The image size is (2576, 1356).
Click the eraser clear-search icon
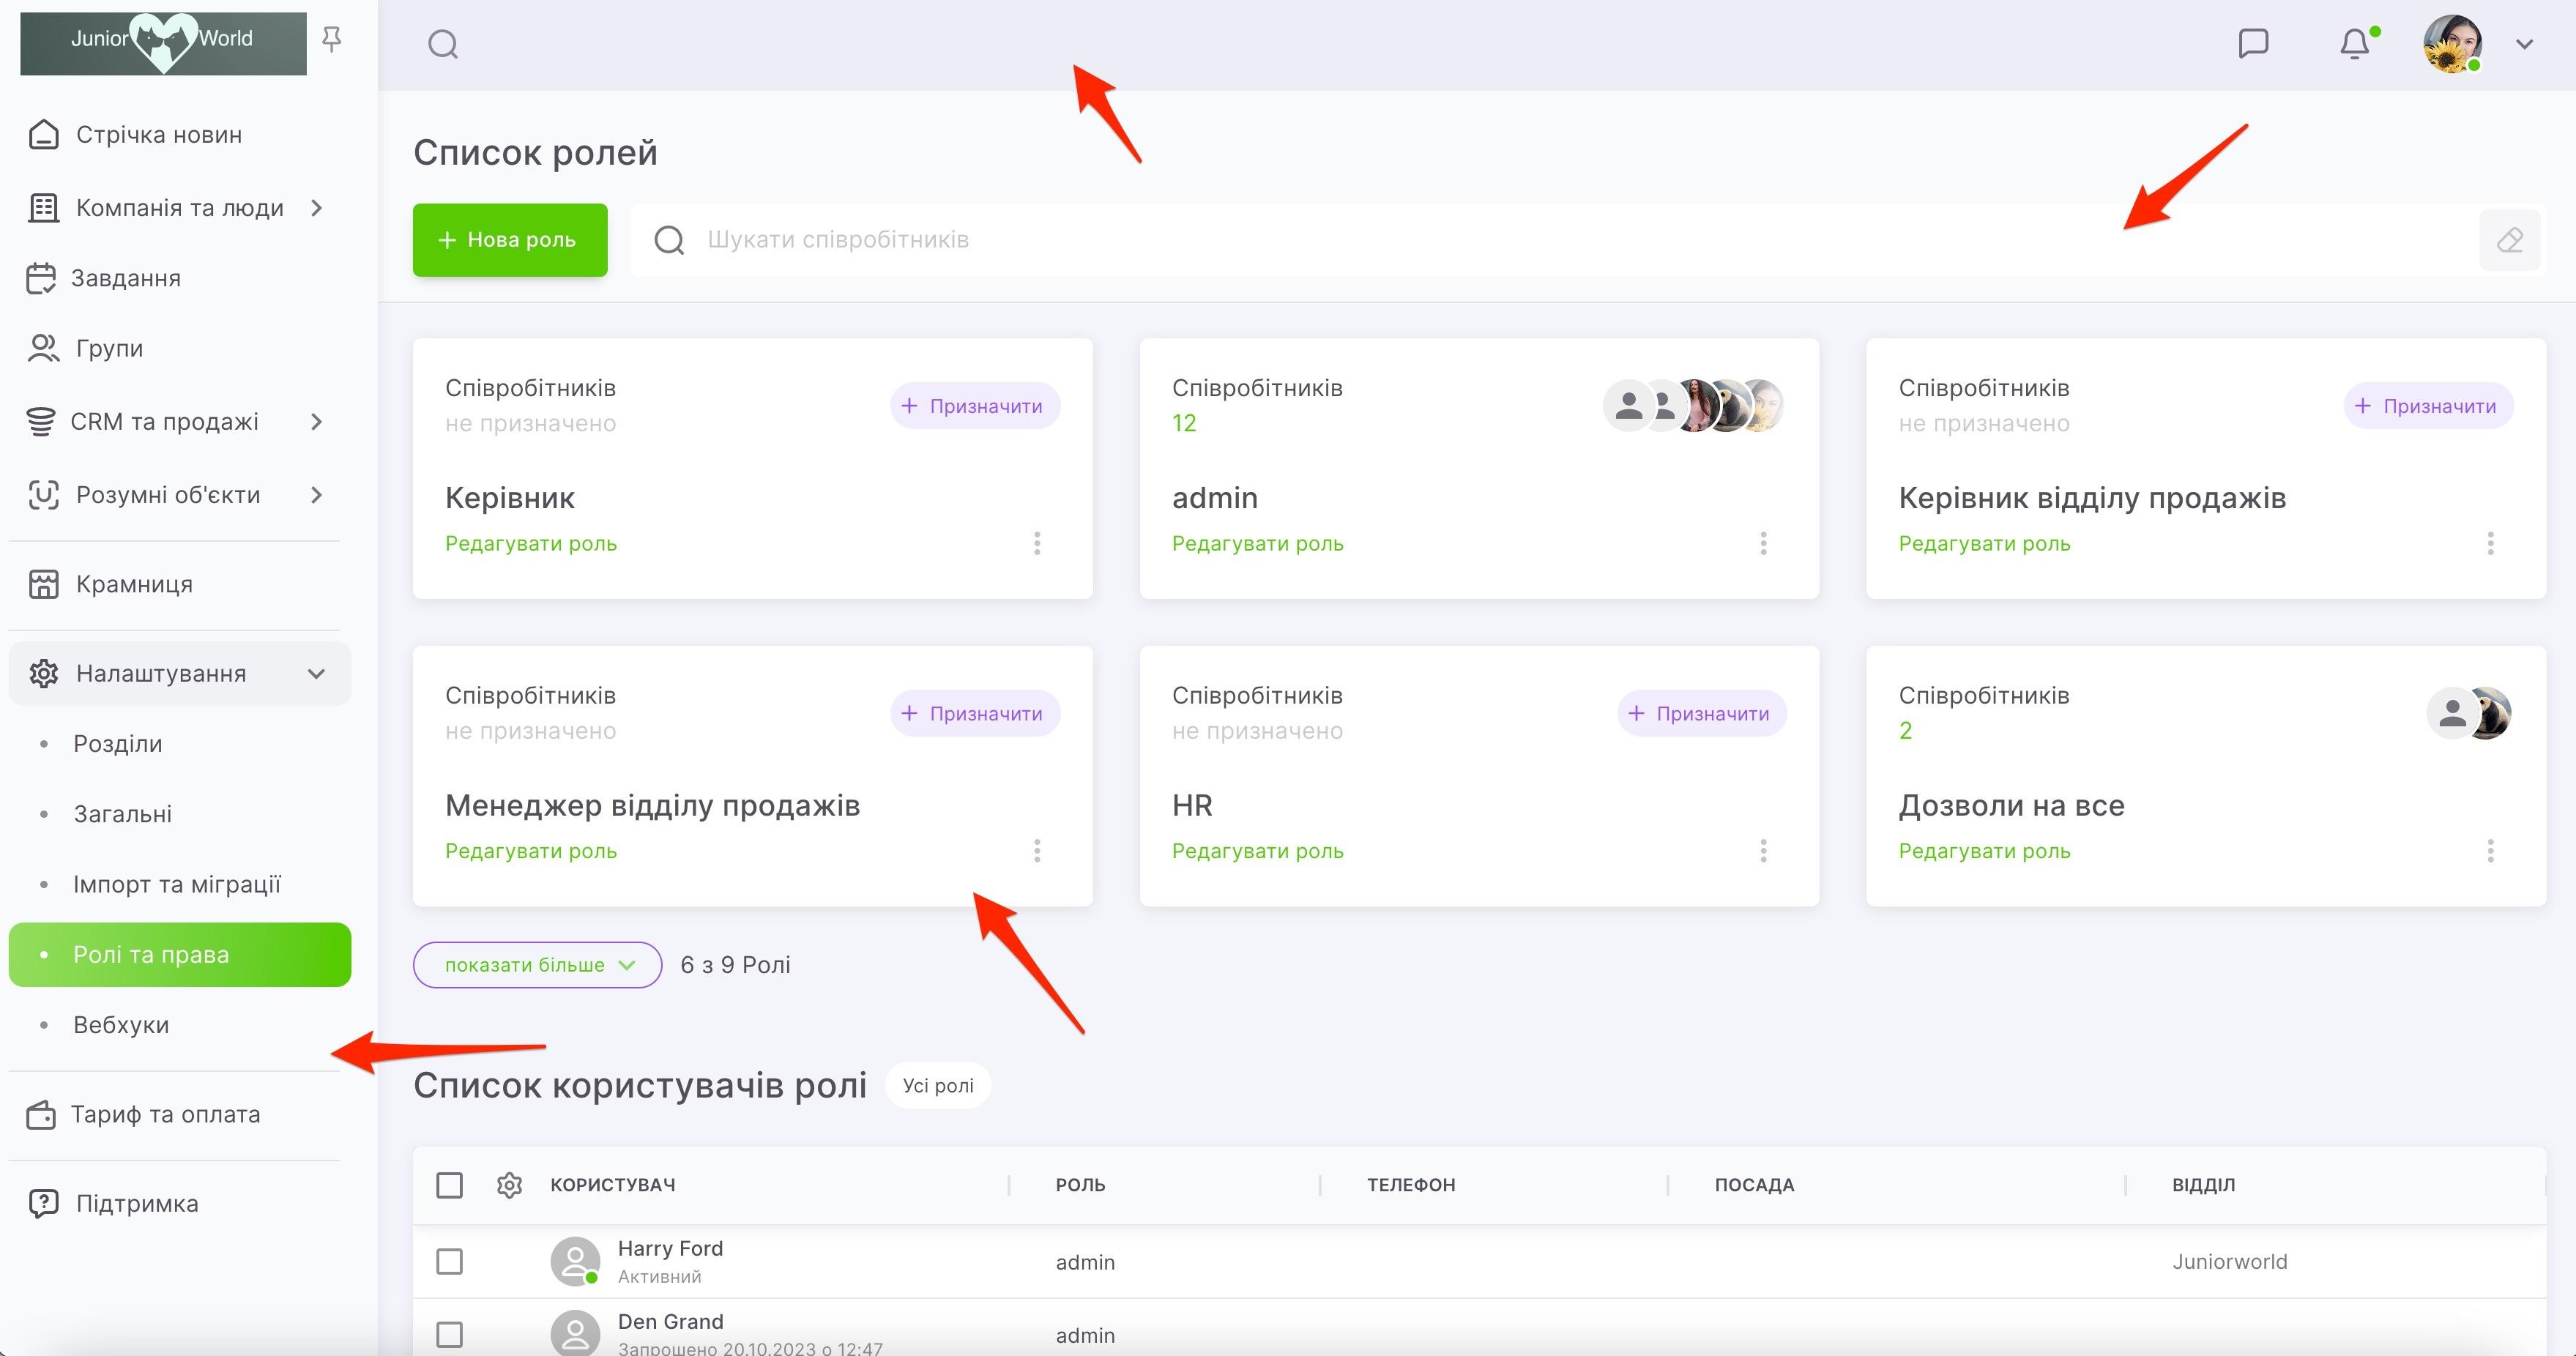[x=2509, y=240]
